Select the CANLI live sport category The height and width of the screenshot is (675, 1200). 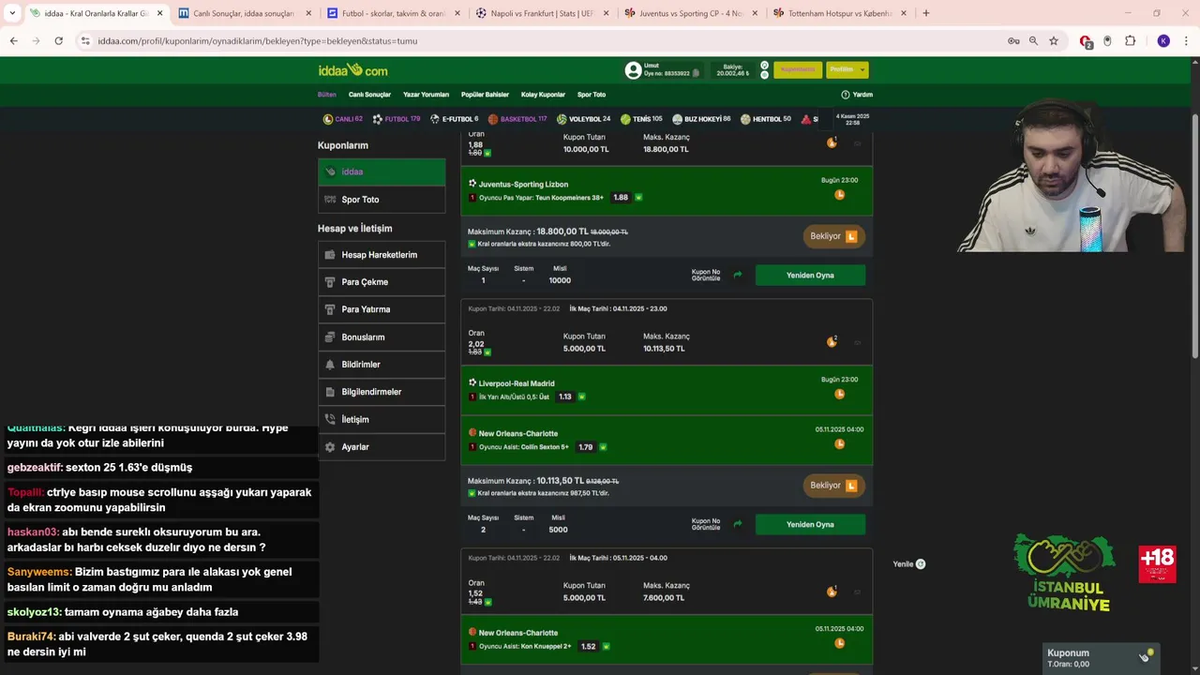pyautogui.click(x=342, y=119)
